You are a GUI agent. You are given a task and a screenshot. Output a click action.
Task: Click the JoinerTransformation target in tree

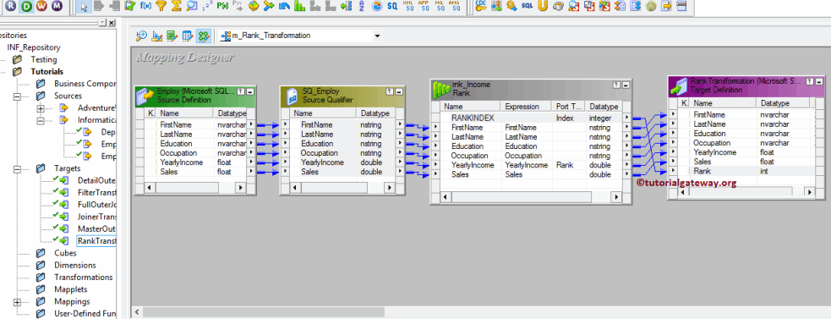(96, 217)
